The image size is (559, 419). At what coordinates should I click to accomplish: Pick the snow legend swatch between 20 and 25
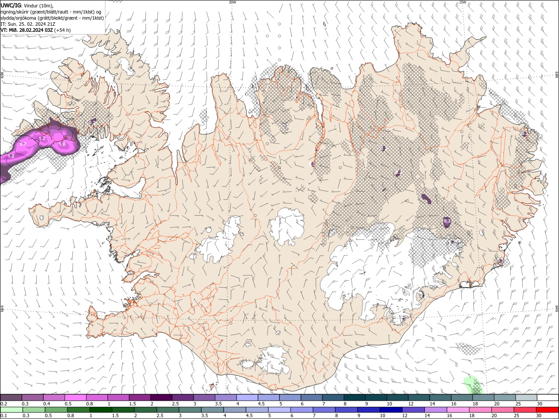[x=505, y=398]
